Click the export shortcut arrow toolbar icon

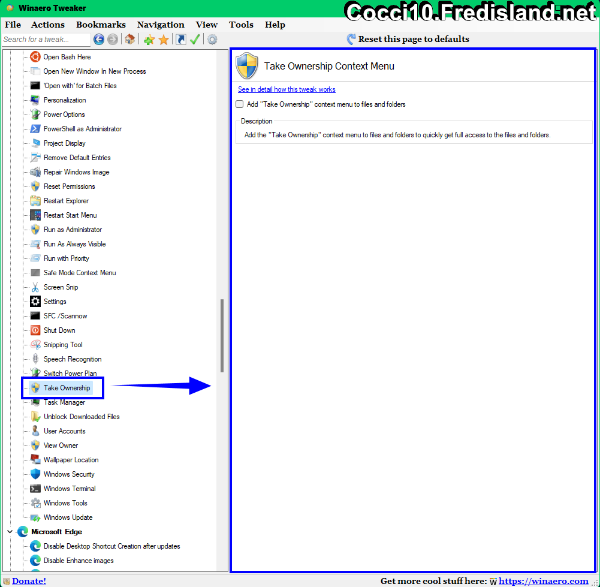(x=180, y=40)
